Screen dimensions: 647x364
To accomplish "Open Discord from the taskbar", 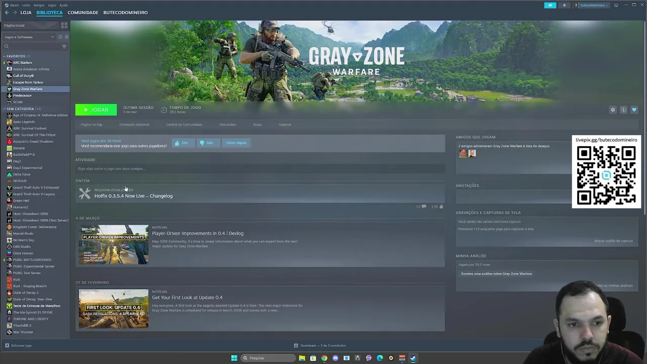I will pyautogui.click(x=335, y=358).
